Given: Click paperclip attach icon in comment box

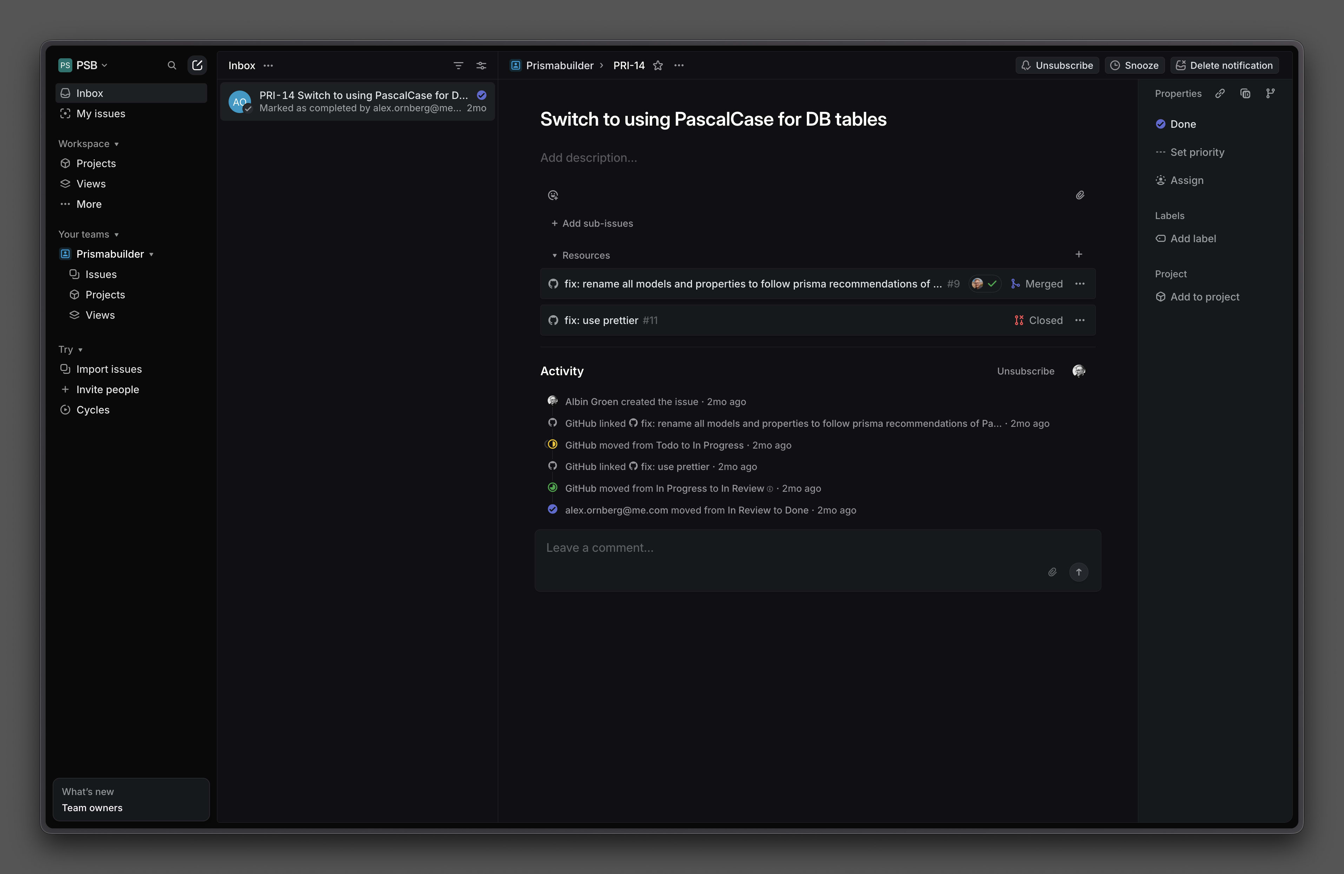Looking at the screenshot, I should tap(1052, 572).
